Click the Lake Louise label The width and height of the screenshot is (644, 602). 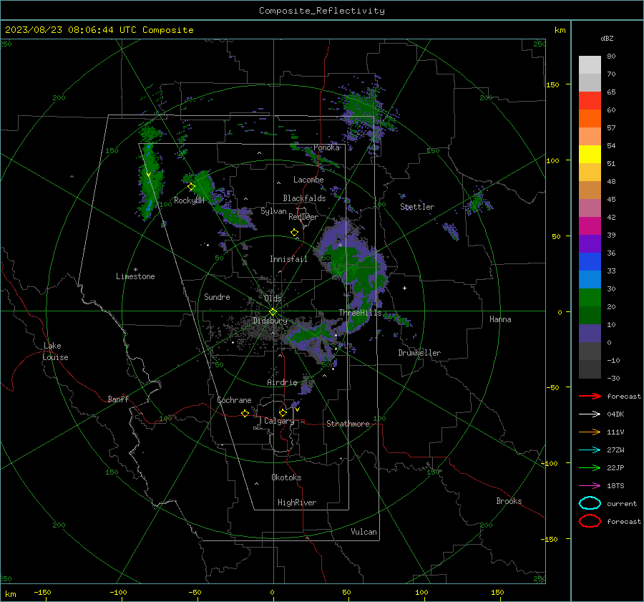[55, 351]
